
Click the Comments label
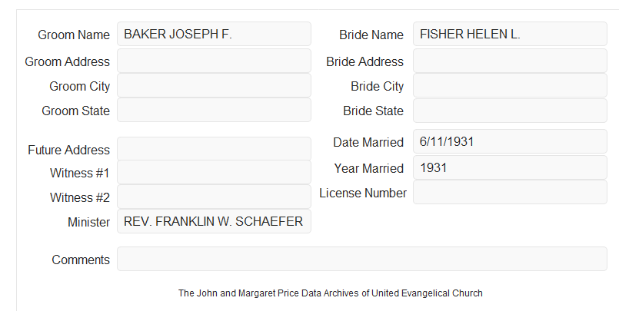tap(81, 260)
